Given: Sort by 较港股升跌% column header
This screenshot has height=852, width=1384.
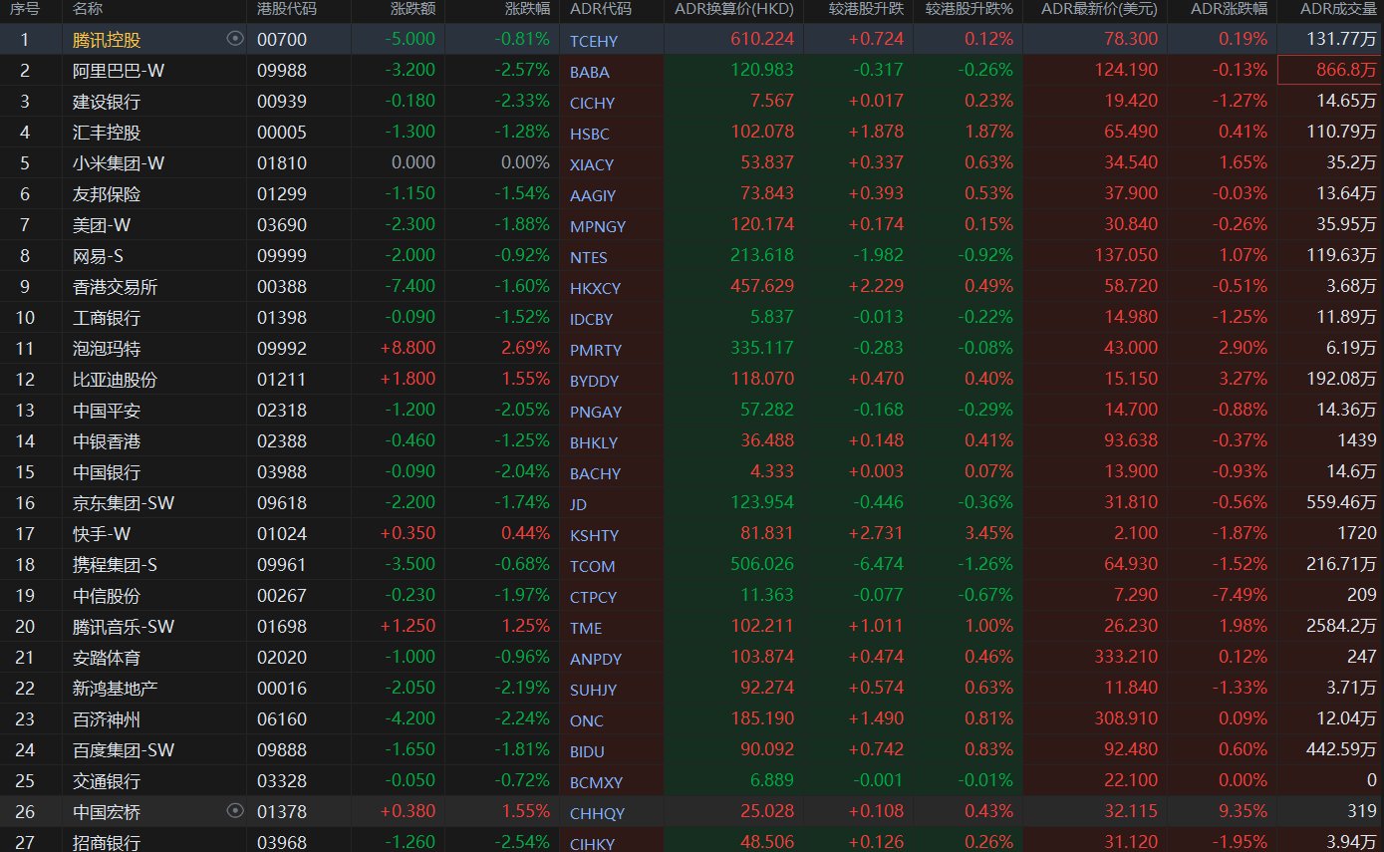Looking at the screenshot, I should click(969, 9).
